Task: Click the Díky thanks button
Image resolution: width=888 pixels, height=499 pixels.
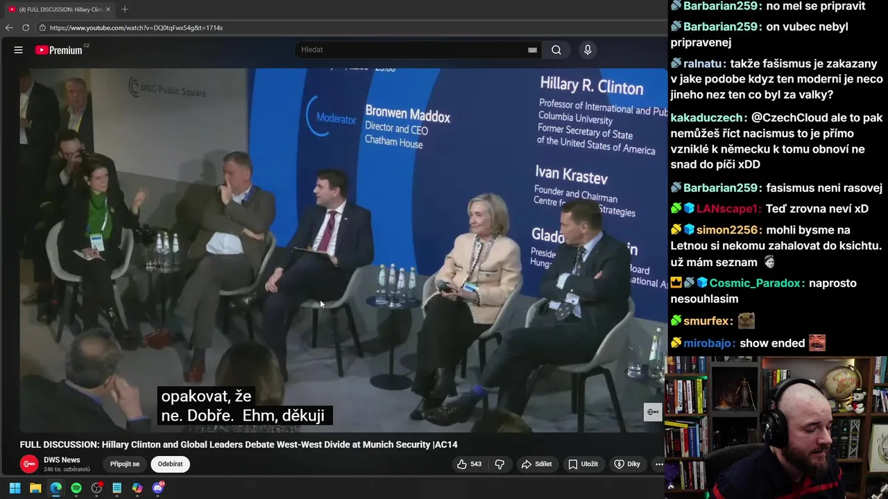Action: point(627,464)
